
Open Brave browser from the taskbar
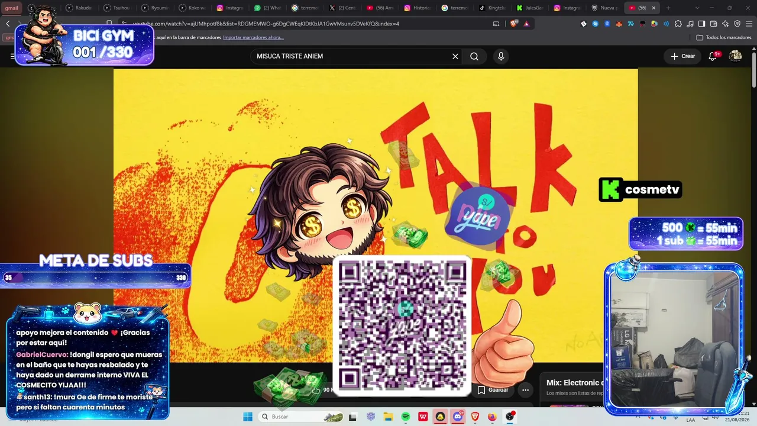pyautogui.click(x=475, y=417)
